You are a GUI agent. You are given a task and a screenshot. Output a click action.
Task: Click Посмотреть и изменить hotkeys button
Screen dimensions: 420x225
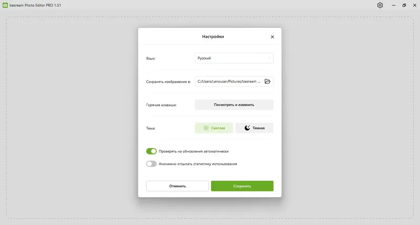(x=234, y=105)
